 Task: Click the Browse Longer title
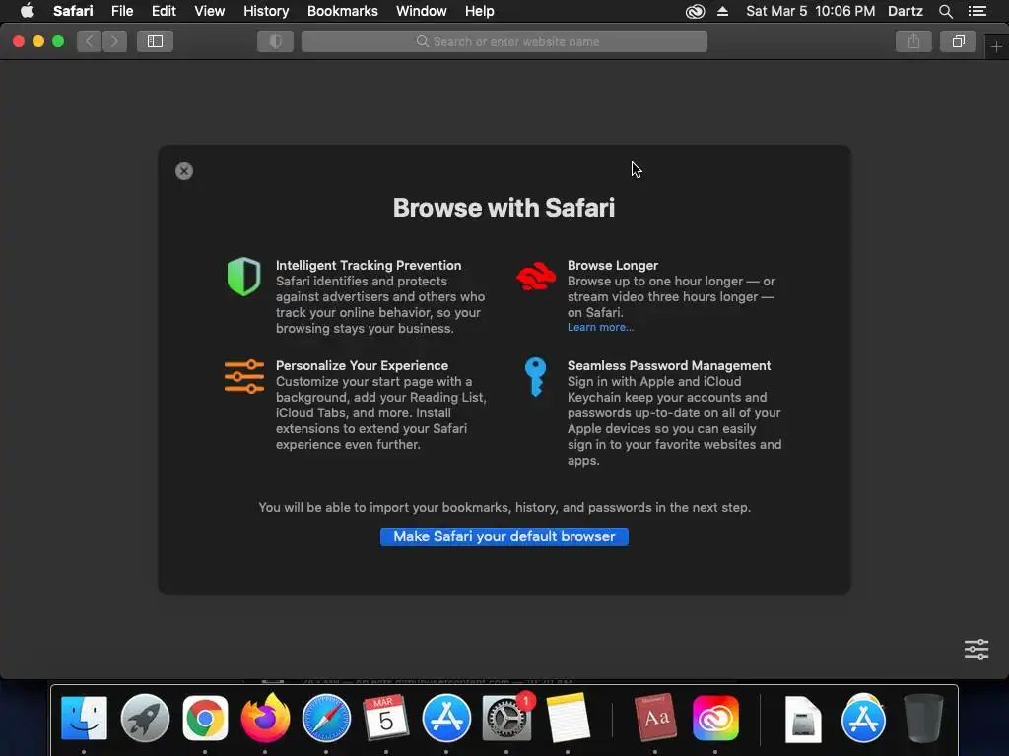(612, 265)
